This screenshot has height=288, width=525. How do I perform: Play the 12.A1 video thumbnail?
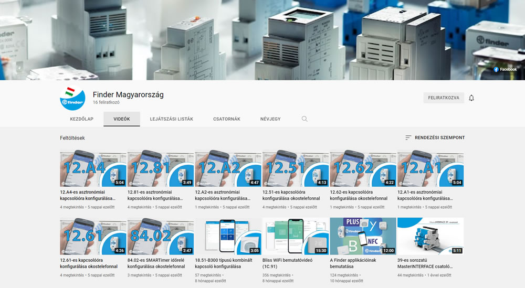coord(430,168)
